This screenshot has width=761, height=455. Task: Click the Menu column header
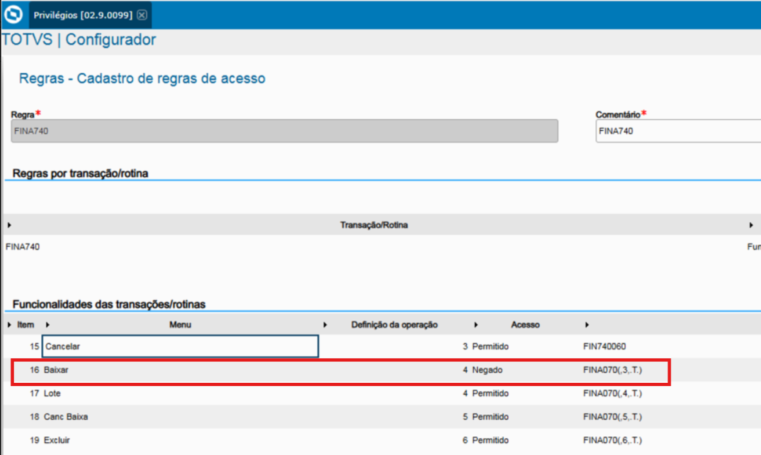click(x=180, y=325)
